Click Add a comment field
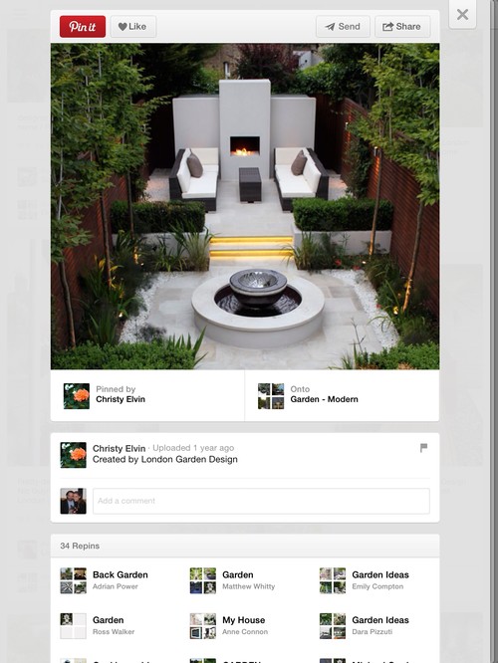Screen dimensions: 498x663 pos(261,501)
